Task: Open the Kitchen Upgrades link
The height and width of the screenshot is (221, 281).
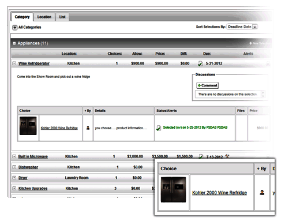Action: coord(33,189)
